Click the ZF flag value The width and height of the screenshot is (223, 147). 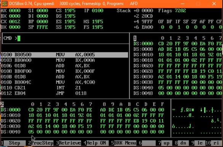196,27
